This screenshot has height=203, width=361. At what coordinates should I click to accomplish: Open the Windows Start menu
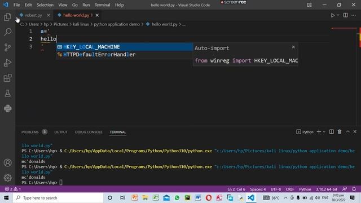click(6, 198)
